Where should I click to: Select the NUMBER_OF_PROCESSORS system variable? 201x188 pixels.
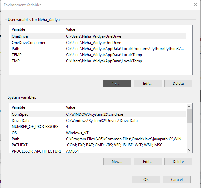[35, 127]
